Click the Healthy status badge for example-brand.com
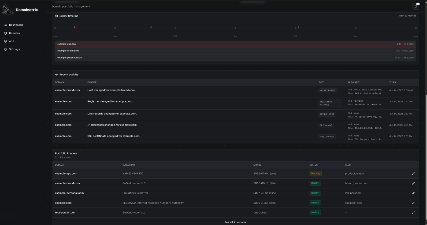 click(315, 183)
